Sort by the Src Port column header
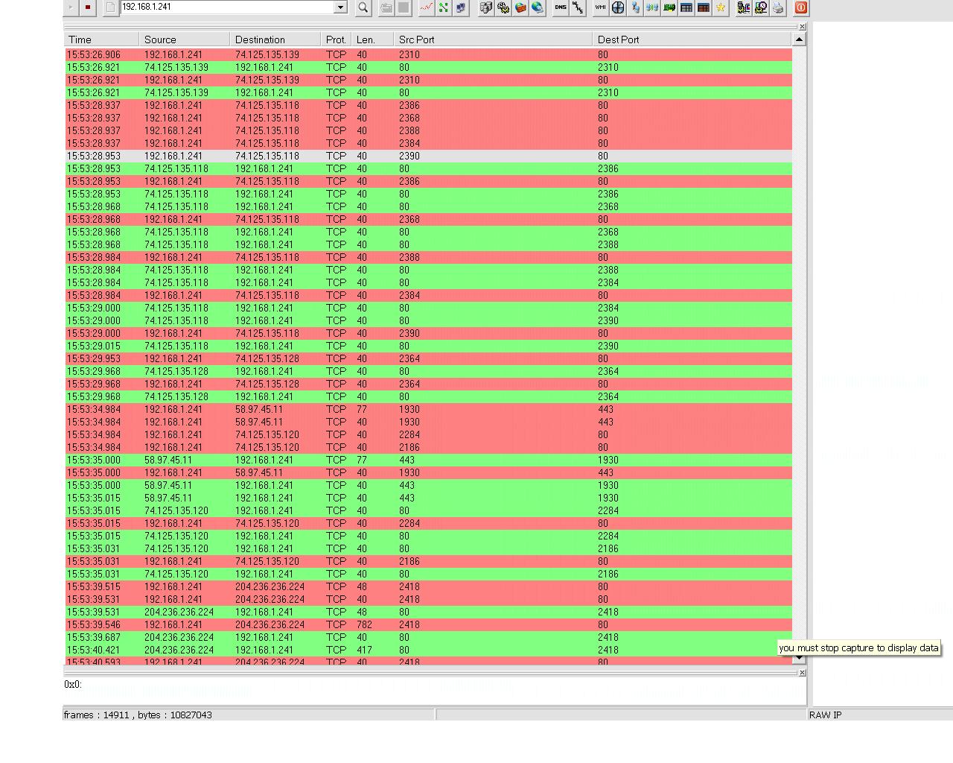Screen dimensions: 953x763 [x=494, y=39]
